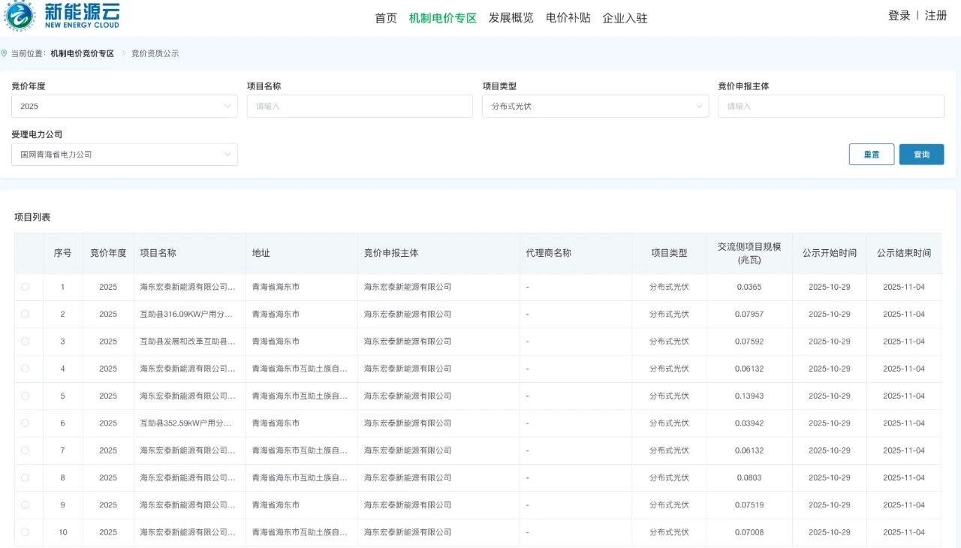Click the 注册 register link
961x548 pixels.
(x=937, y=15)
